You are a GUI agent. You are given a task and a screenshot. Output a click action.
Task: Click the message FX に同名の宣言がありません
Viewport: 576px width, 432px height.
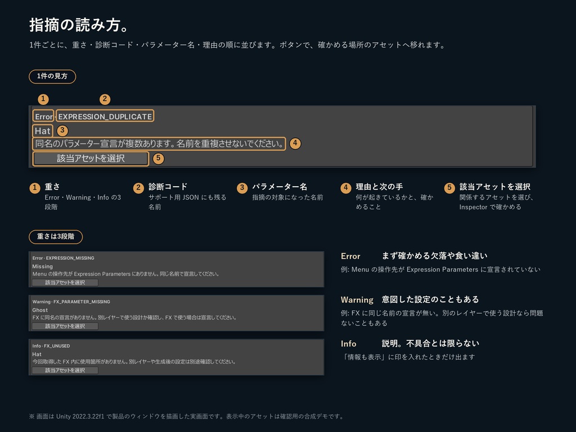tap(134, 317)
